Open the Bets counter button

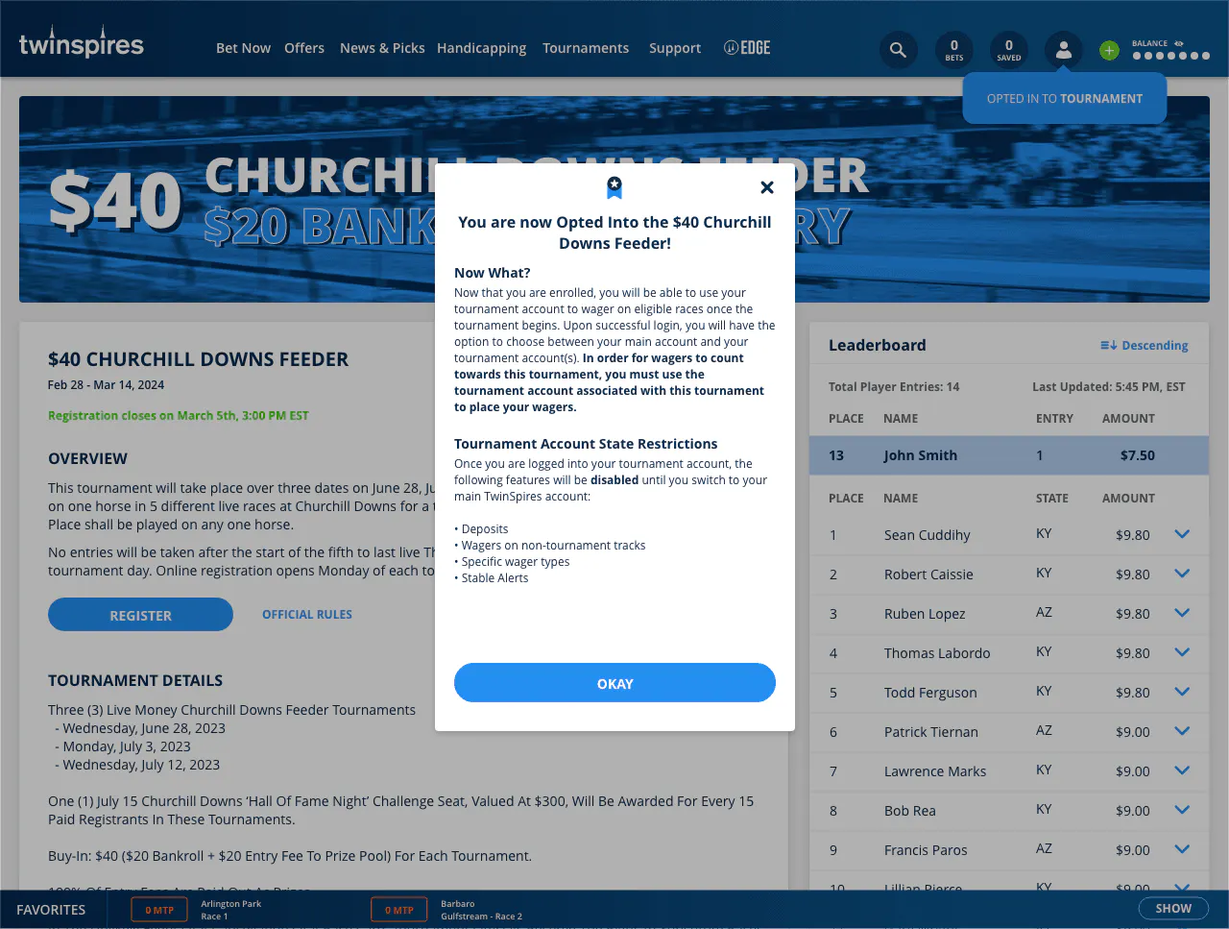953,50
